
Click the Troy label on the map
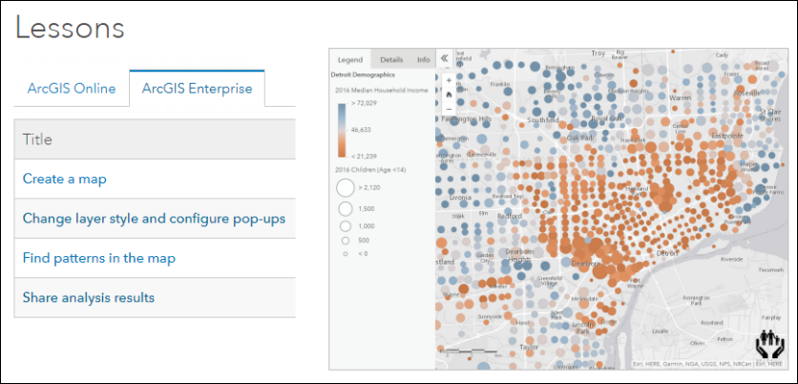click(x=598, y=53)
